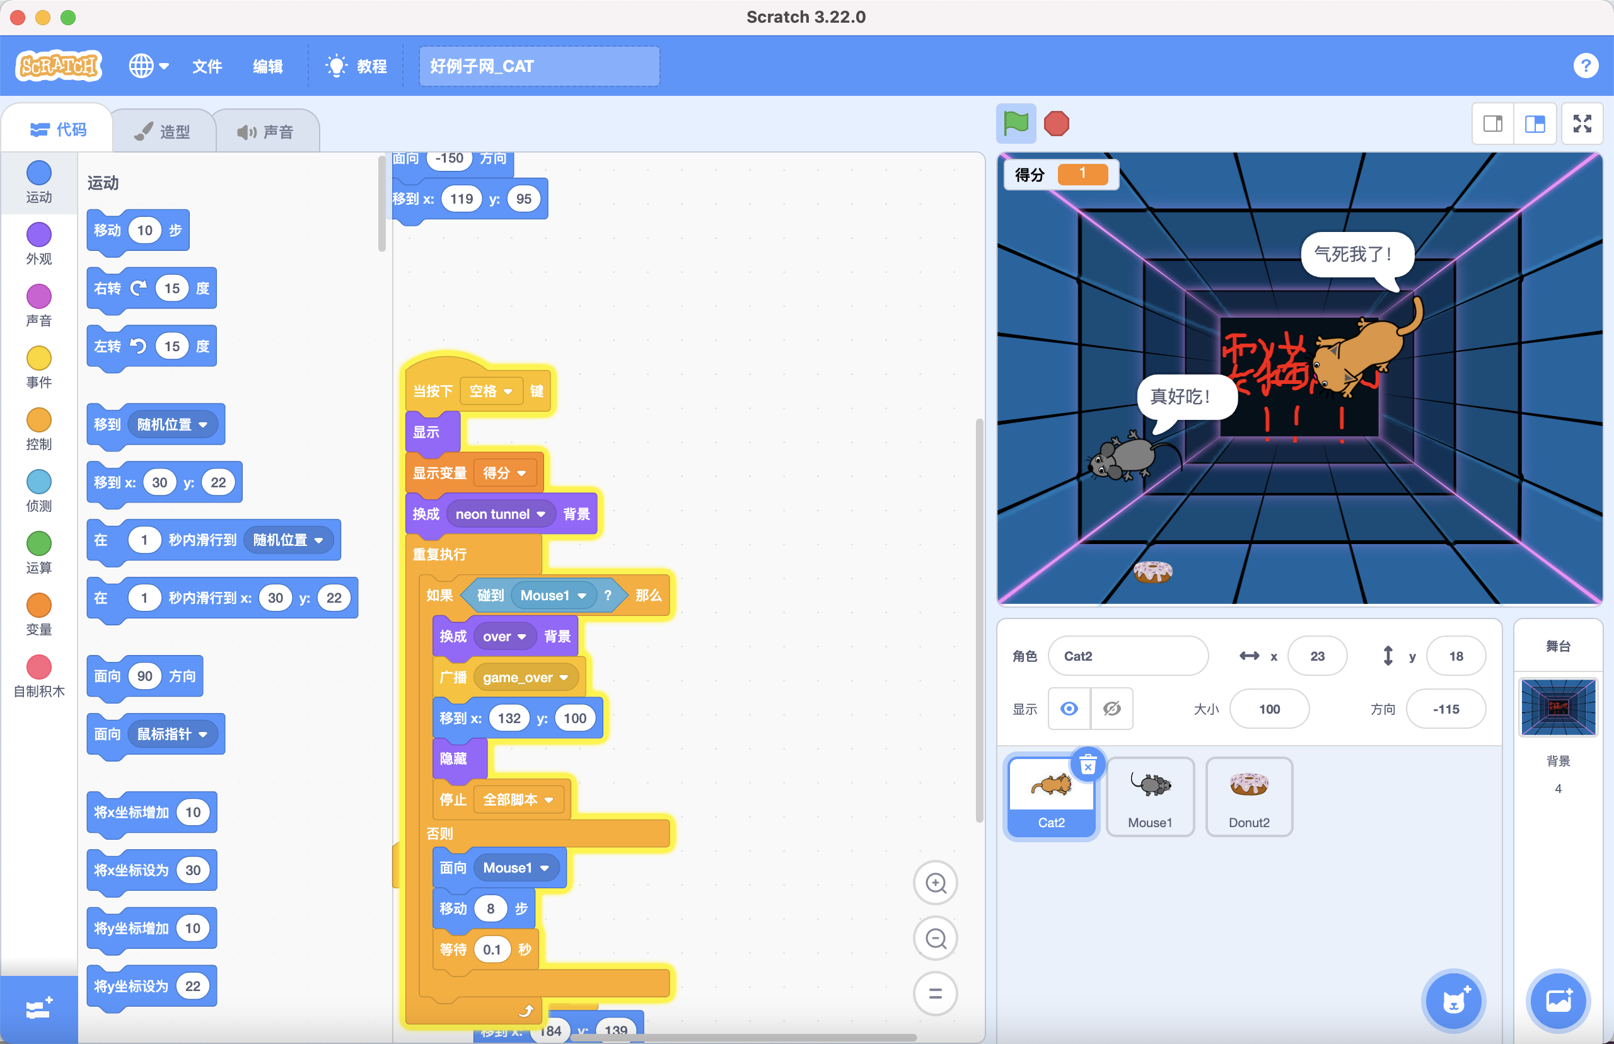Open the help question mark icon

(x=1586, y=66)
